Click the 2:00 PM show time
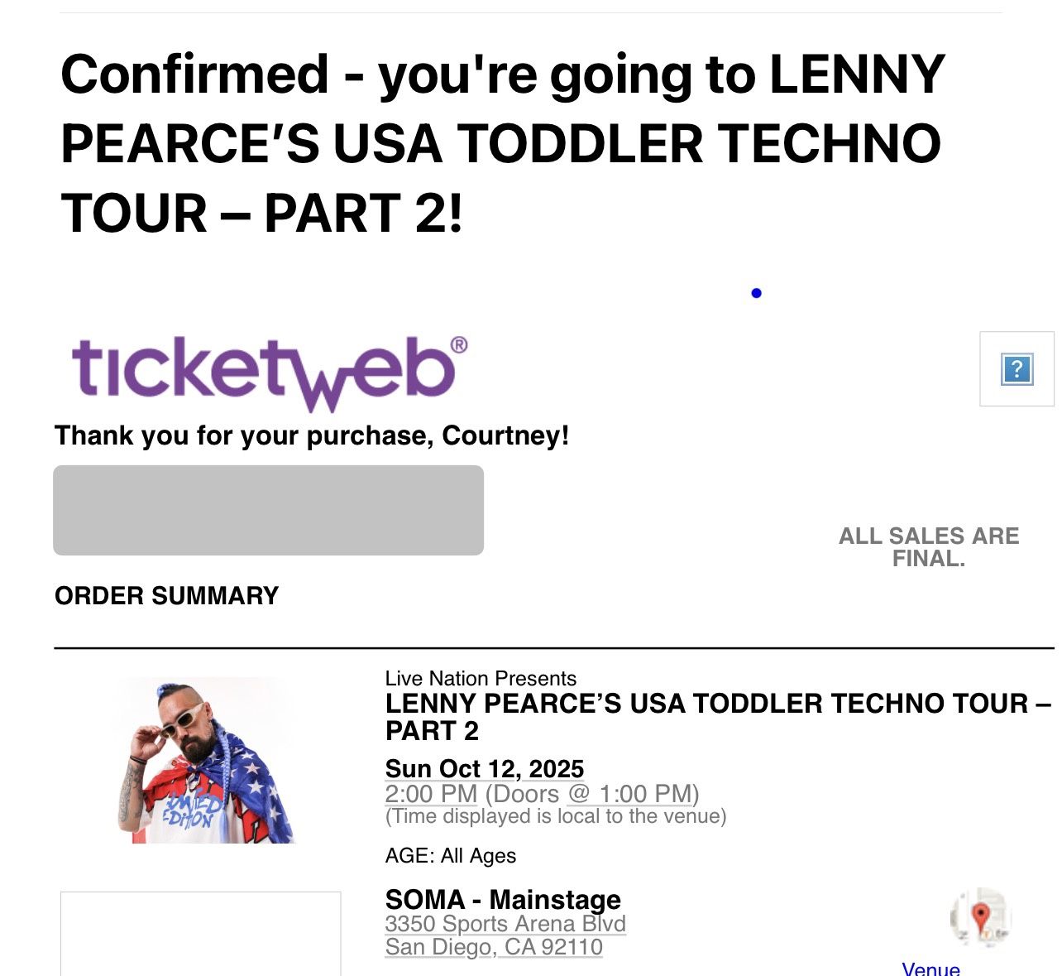Screen dimensions: 1062x976 (x=431, y=794)
